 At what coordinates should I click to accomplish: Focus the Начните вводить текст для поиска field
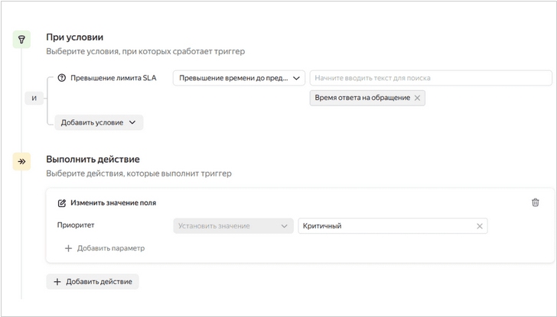(x=431, y=78)
